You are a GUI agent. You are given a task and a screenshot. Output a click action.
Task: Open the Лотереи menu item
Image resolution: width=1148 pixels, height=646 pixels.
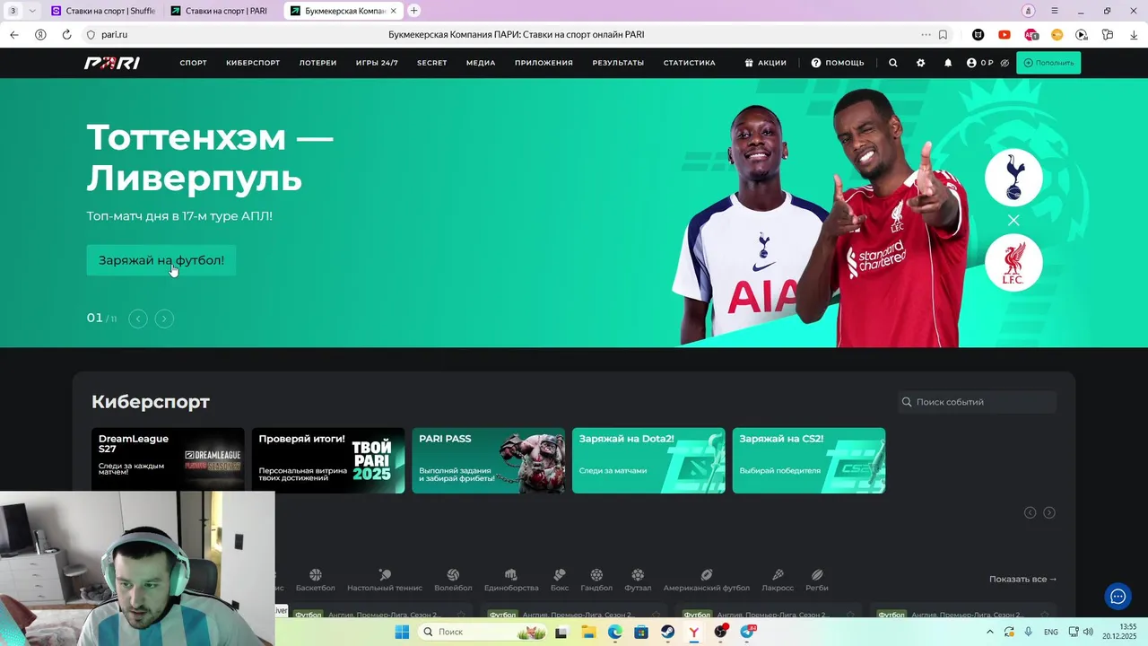(317, 63)
